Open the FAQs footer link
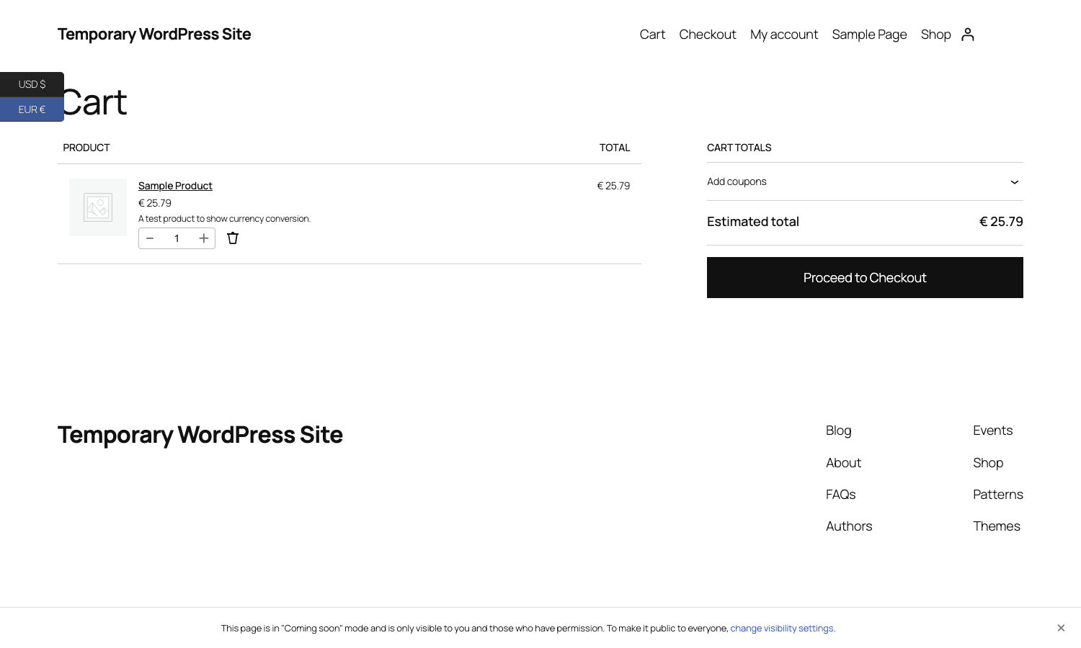This screenshot has height=648, width=1081. click(x=840, y=495)
